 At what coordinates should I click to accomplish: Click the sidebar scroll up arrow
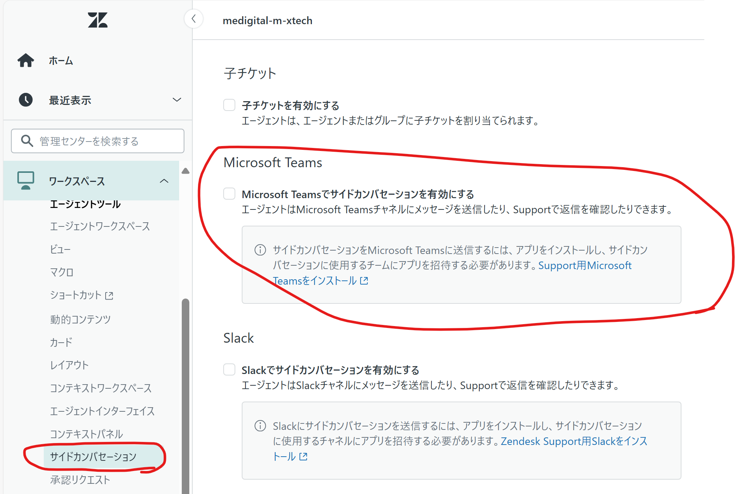click(x=186, y=171)
